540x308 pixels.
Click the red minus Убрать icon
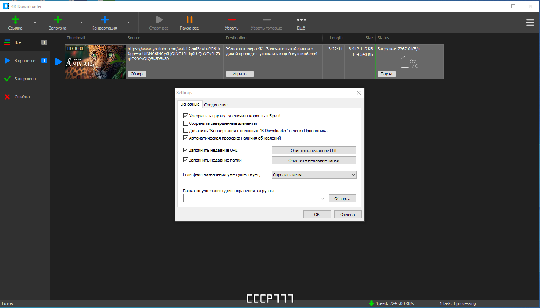(232, 20)
